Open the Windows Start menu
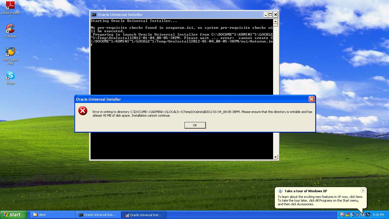This screenshot has height=219, width=389. click(14, 215)
